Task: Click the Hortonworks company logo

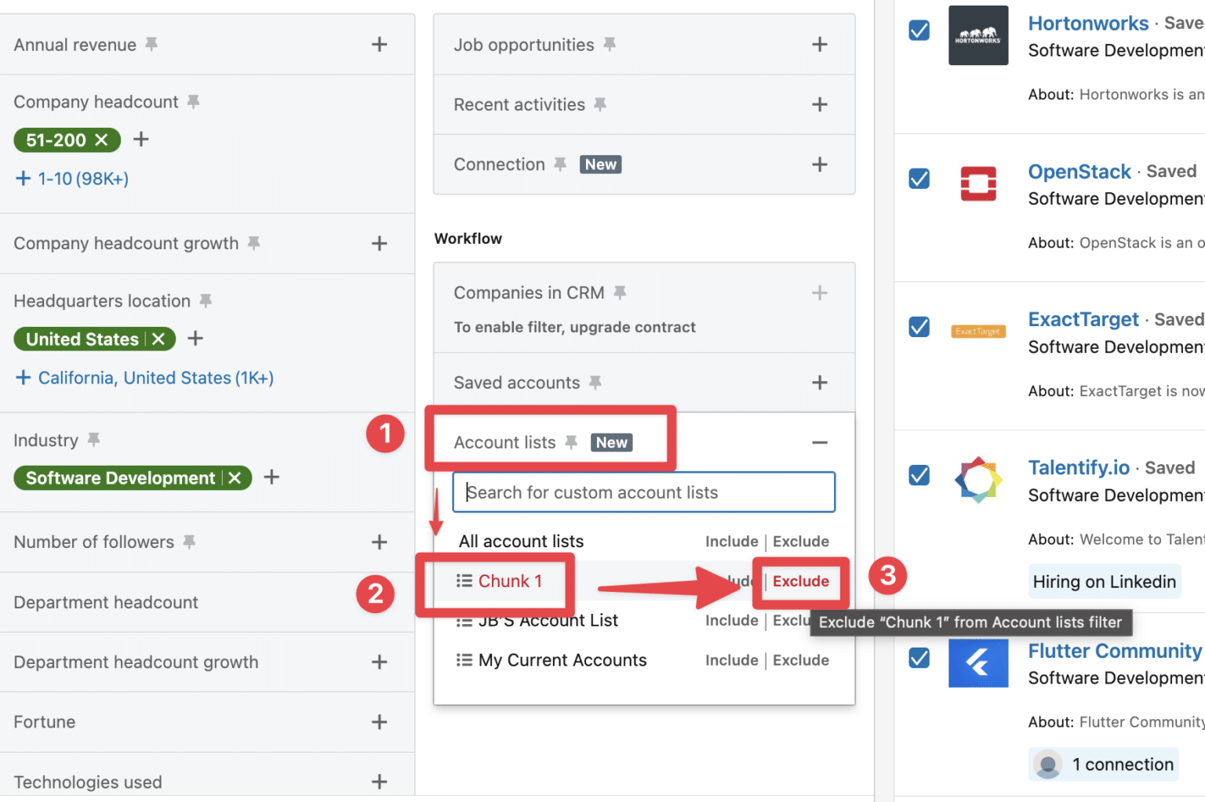Action: point(978,34)
